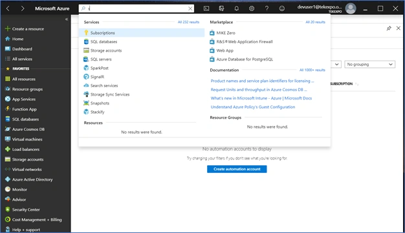Open What's new in Microsoft Intune doc
Image resolution: width=405 pixels, height=233 pixels.
tap(261, 98)
